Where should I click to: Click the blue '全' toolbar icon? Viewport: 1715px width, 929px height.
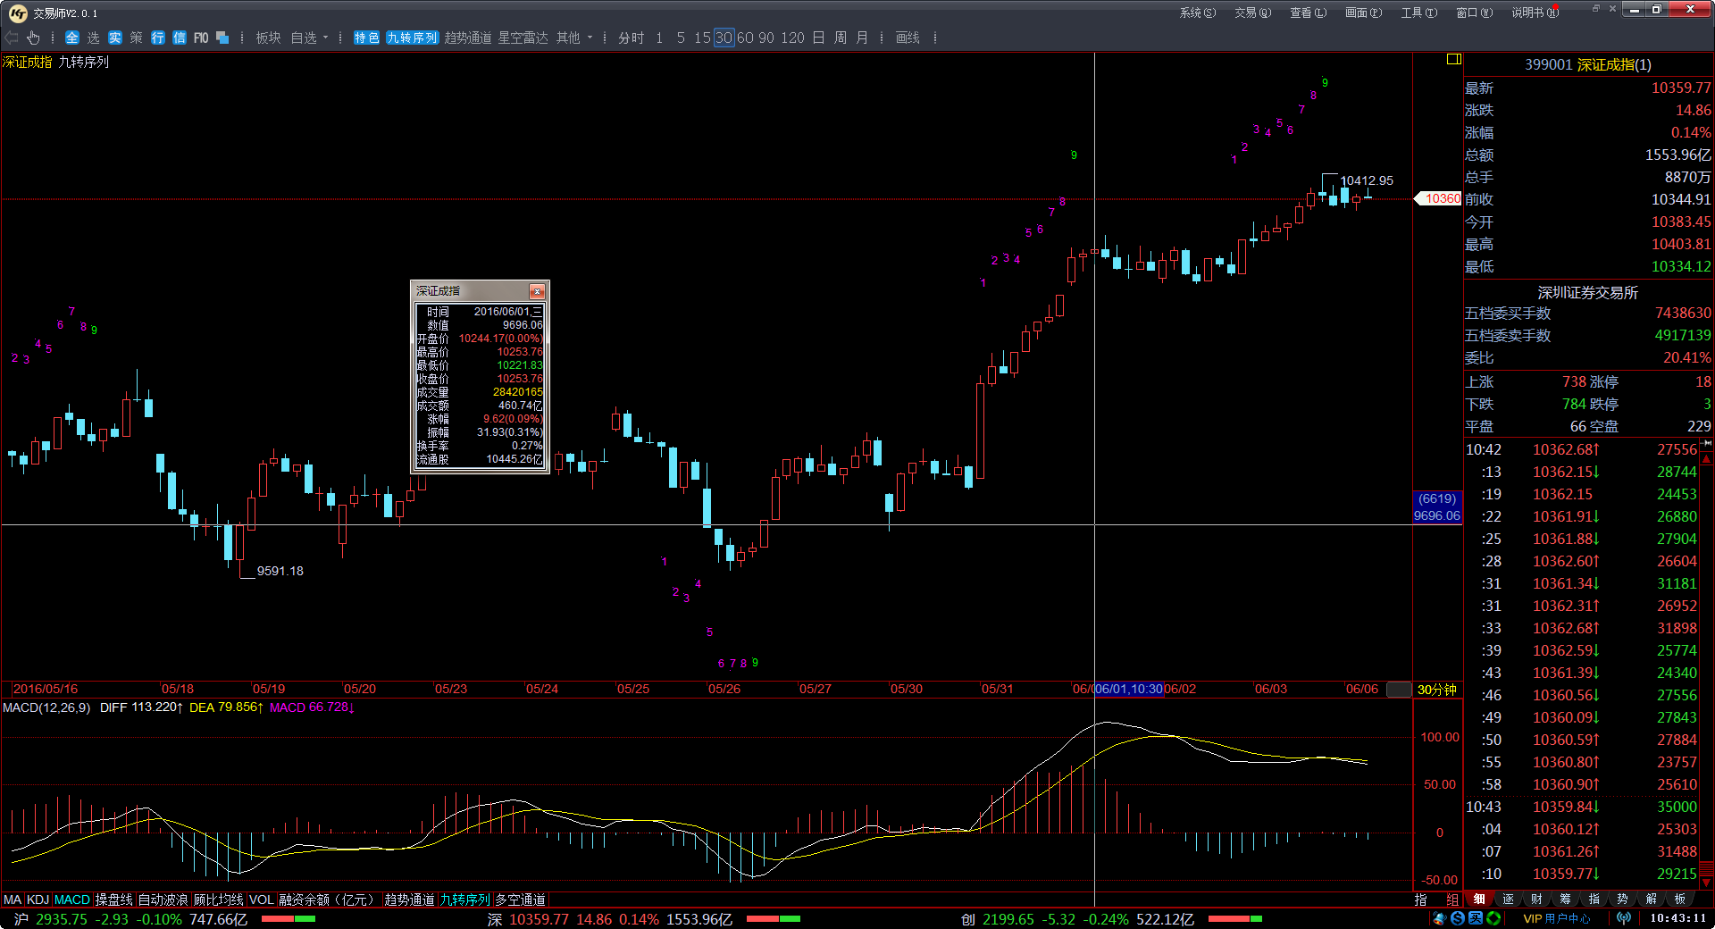[72, 38]
